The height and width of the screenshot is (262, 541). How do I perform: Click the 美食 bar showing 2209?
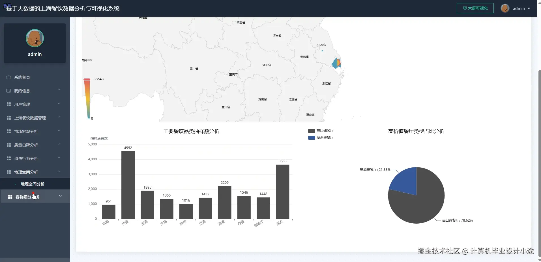pos(225,202)
